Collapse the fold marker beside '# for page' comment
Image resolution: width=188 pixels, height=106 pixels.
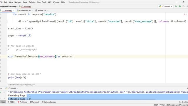(7, 46)
